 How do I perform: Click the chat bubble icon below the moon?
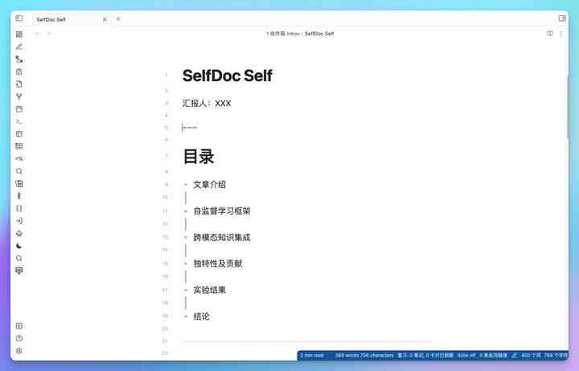click(x=19, y=258)
